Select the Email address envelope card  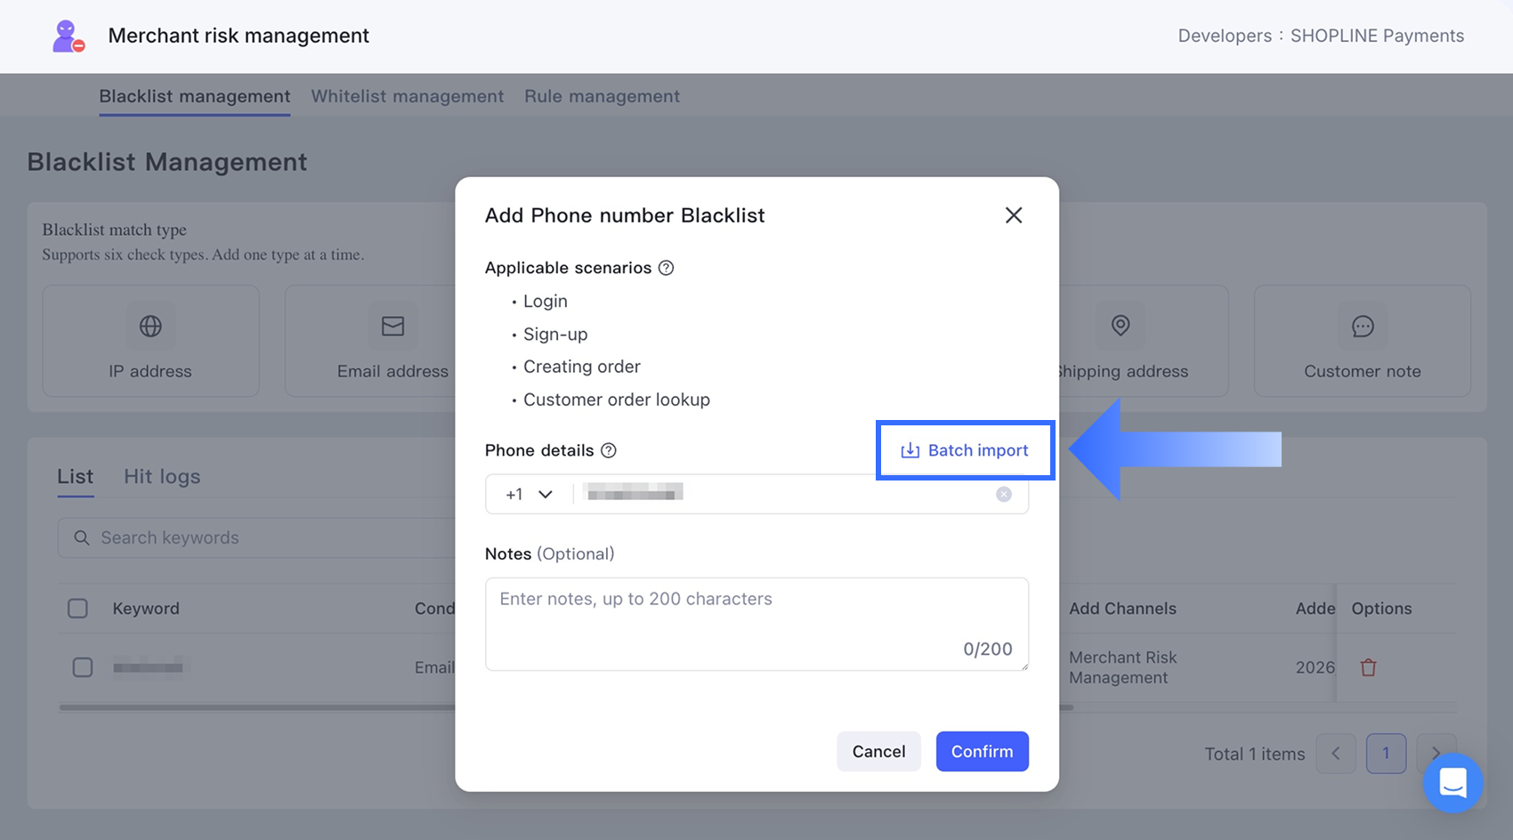[x=371, y=341]
